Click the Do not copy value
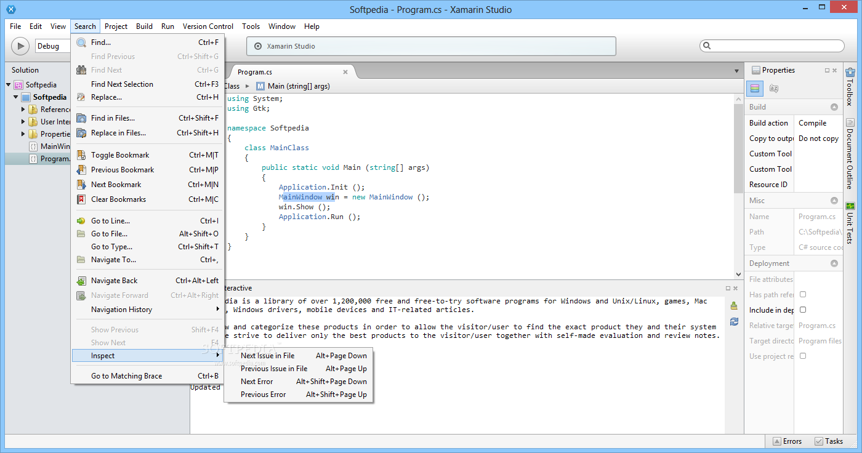Viewport: 862px width, 453px height. (818, 138)
